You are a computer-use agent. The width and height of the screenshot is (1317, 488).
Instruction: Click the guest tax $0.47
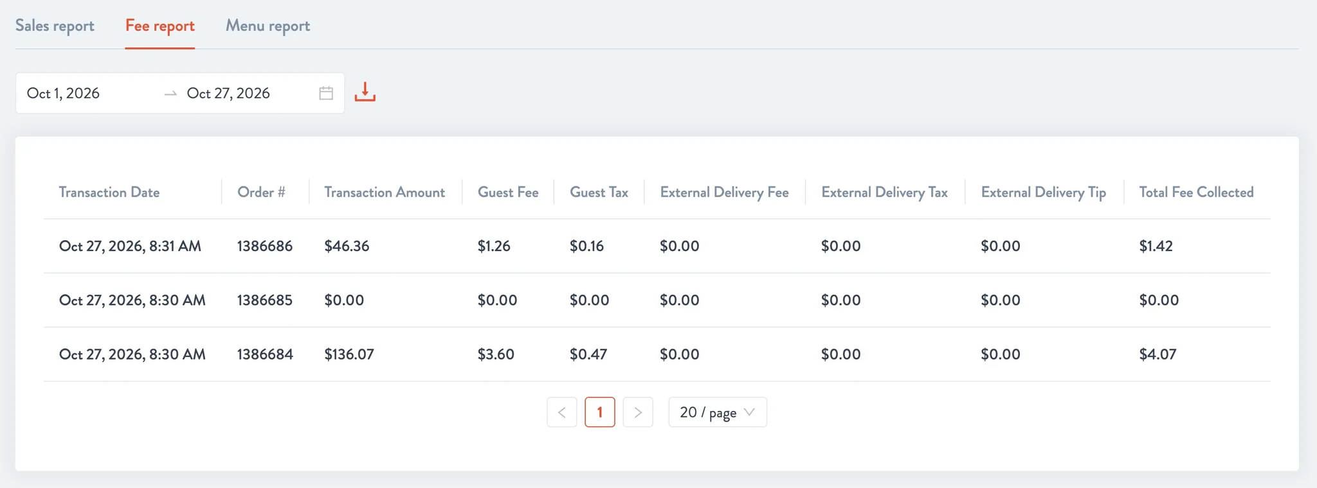(x=588, y=354)
